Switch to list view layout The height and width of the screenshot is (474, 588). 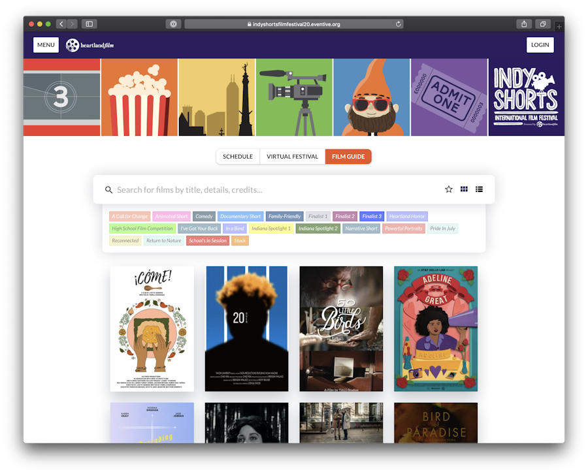479,189
